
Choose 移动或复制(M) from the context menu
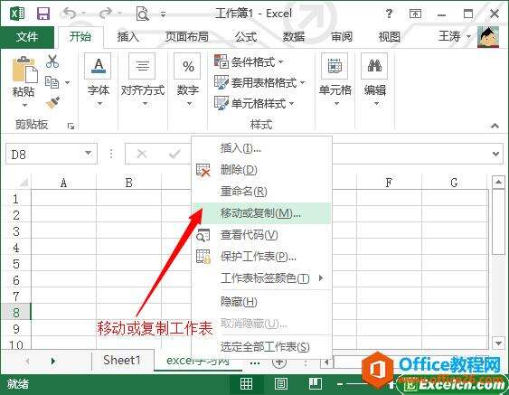(261, 213)
